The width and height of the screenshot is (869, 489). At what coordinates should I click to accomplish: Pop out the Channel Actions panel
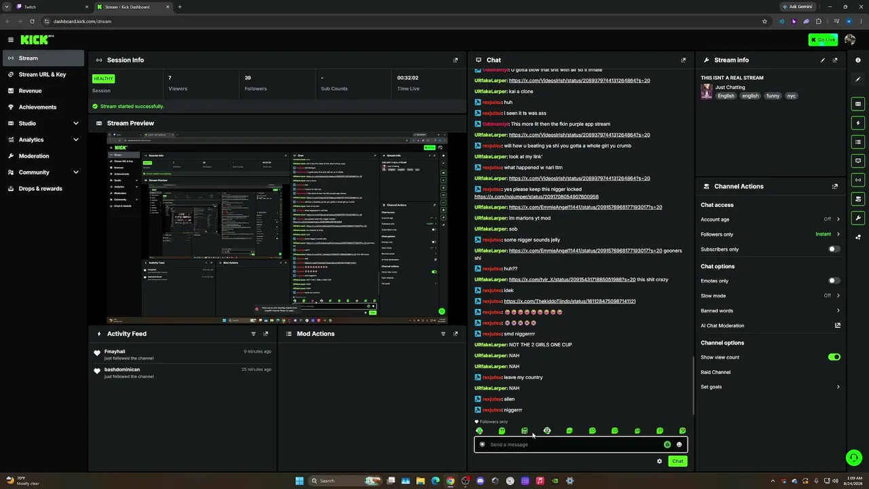[835, 186]
